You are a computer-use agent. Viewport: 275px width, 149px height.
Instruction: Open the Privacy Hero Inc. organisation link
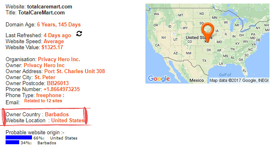[x=59, y=59]
